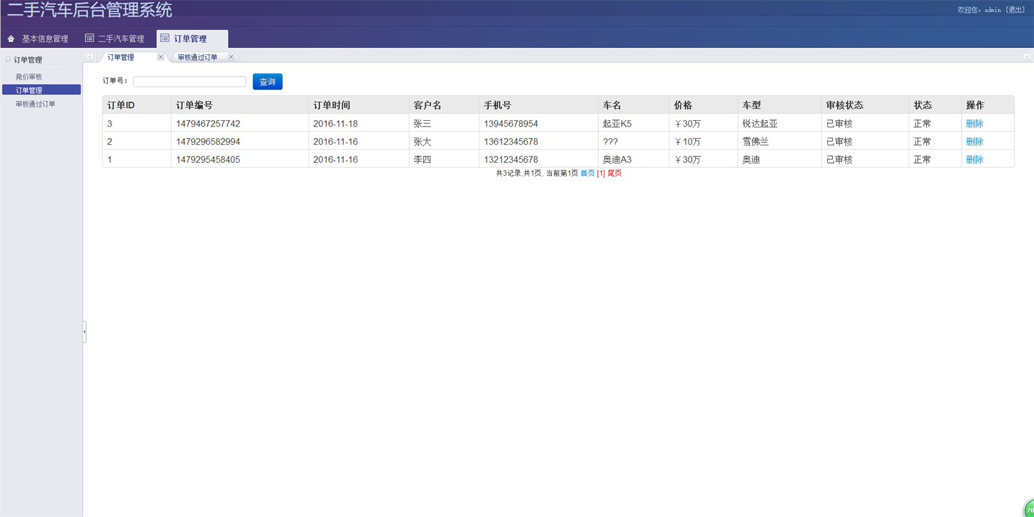Click car type 雪佛兰
1034x517 pixels.
click(755, 142)
